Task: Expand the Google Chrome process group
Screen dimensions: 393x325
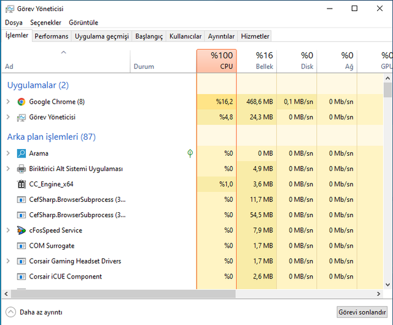Action: point(8,102)
